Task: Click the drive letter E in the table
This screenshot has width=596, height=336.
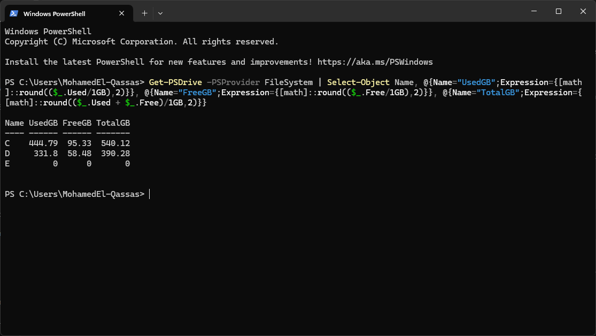Action: point(7,164)
